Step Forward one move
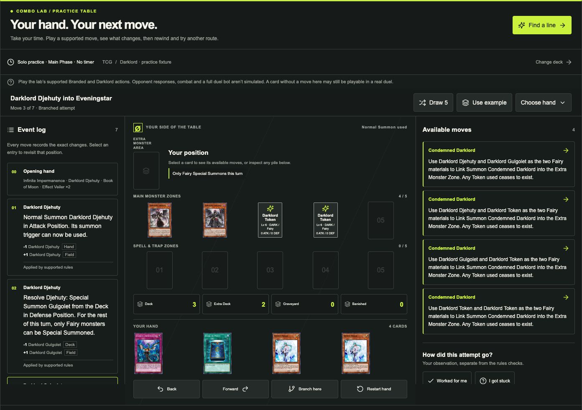Screen dimensions: 582x410 pyautogui.click(x=235, y=389)
